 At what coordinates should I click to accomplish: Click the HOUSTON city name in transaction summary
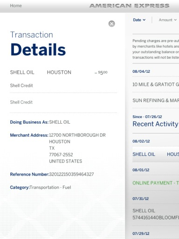(x=59, y=72)
